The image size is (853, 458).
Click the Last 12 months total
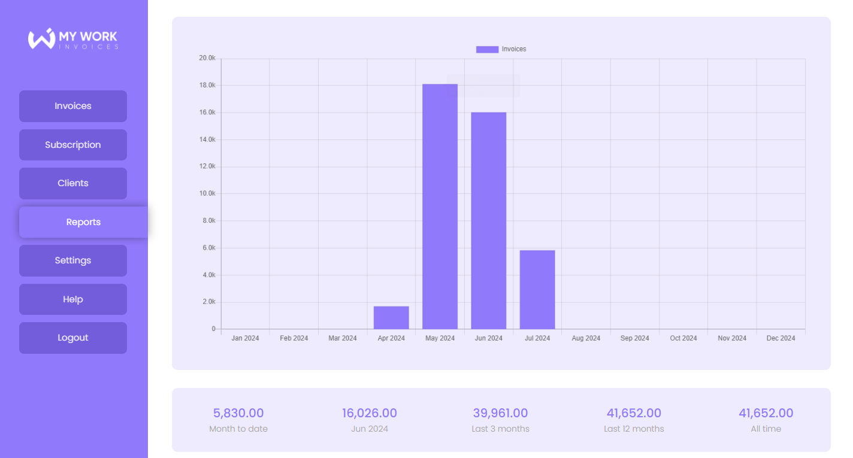click(634, 413)
